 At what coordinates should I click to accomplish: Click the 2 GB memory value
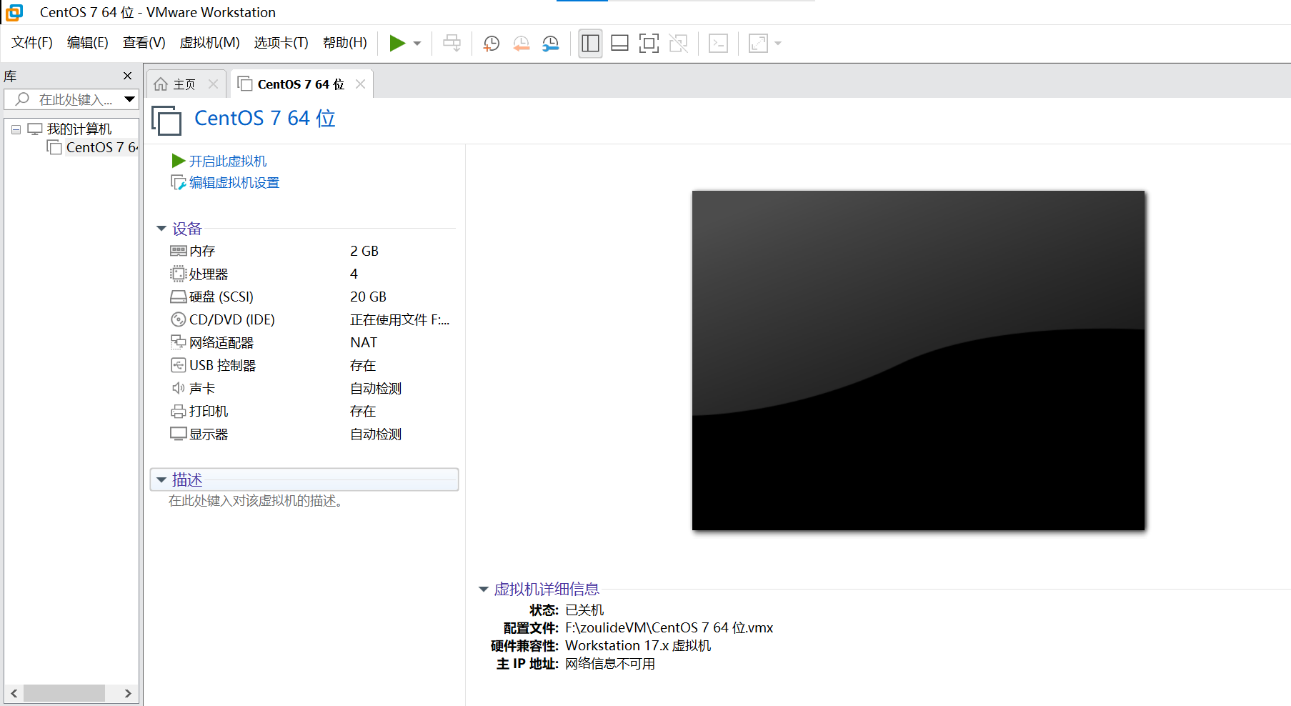point(364,251)
